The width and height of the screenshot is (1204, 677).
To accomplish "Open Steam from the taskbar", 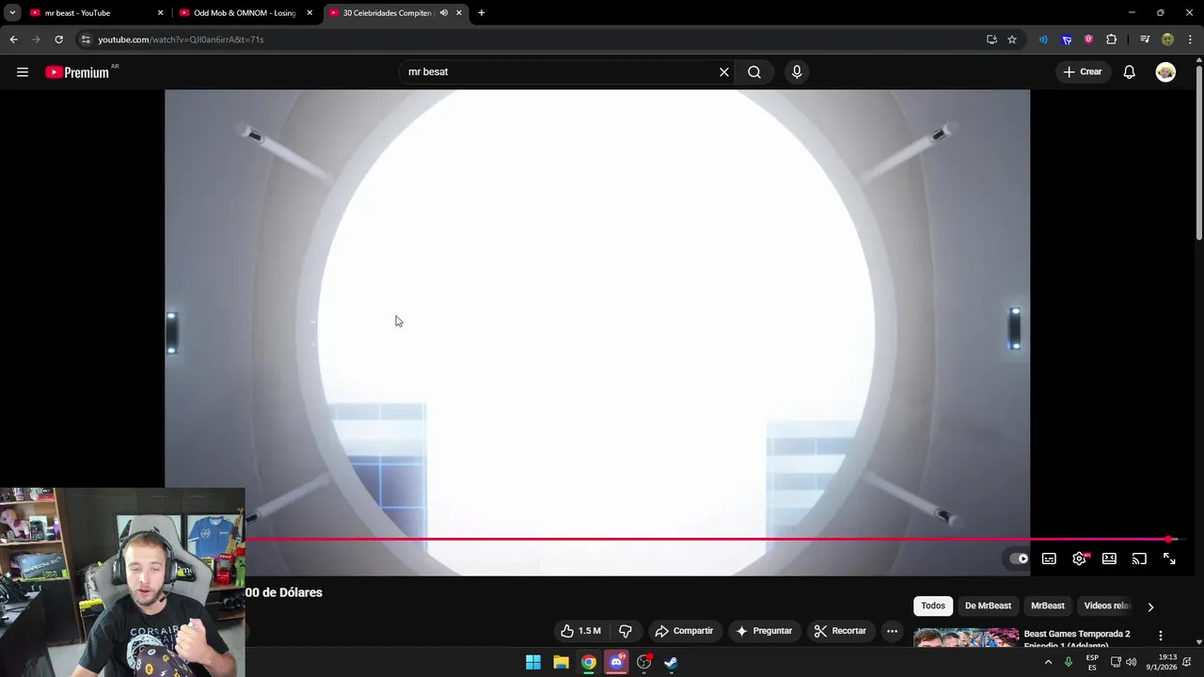I will point(671,662).
